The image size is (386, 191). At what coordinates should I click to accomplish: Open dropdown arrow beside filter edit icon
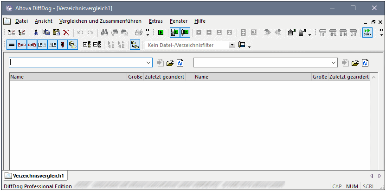(250, 47)
